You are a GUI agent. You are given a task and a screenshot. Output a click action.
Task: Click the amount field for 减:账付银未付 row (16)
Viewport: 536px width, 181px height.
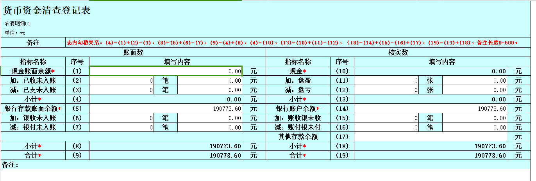point(475,127)
